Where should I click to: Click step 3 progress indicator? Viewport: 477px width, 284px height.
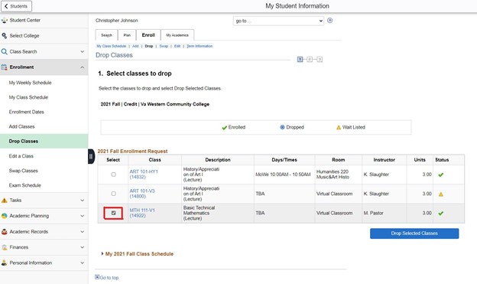320,59
